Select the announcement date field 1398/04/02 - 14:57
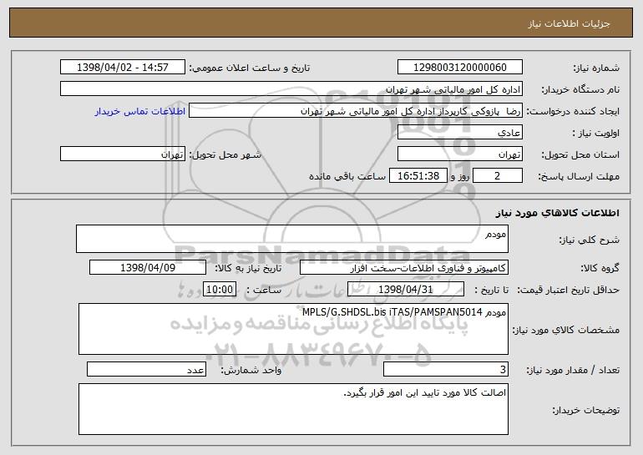Image resolution: width=643 pixels, height=455 pixels. [x=123, y=68]
